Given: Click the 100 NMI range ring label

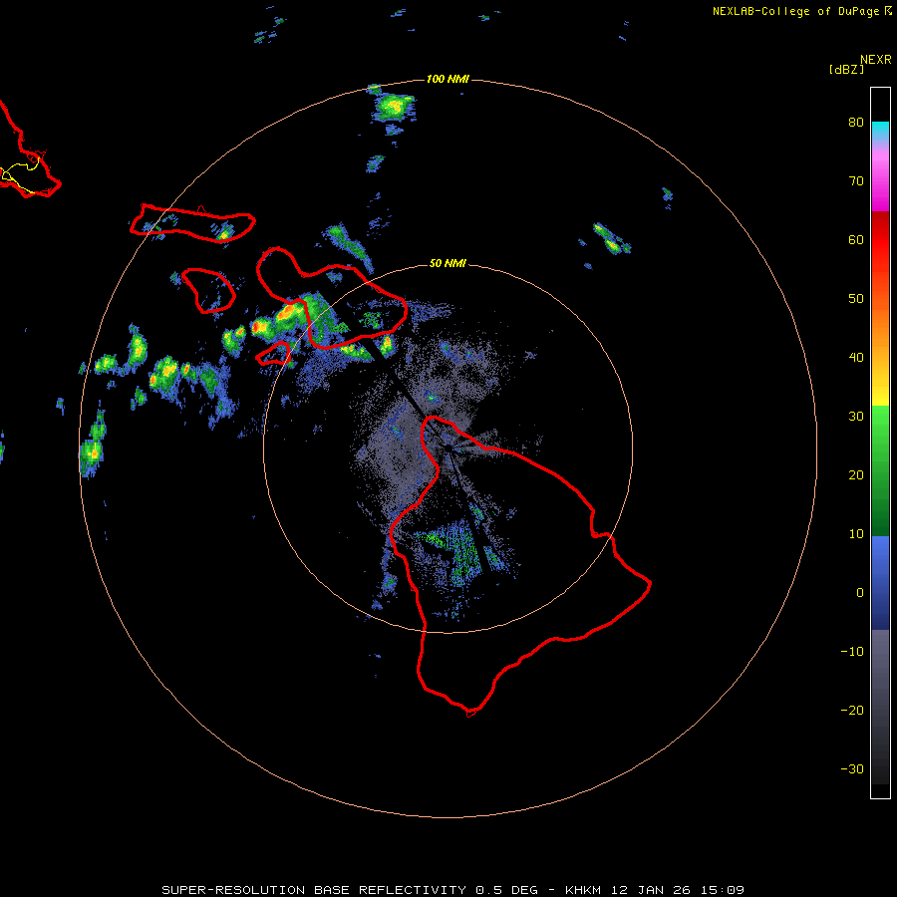Looking at the screenshot, I should point(448,79).
